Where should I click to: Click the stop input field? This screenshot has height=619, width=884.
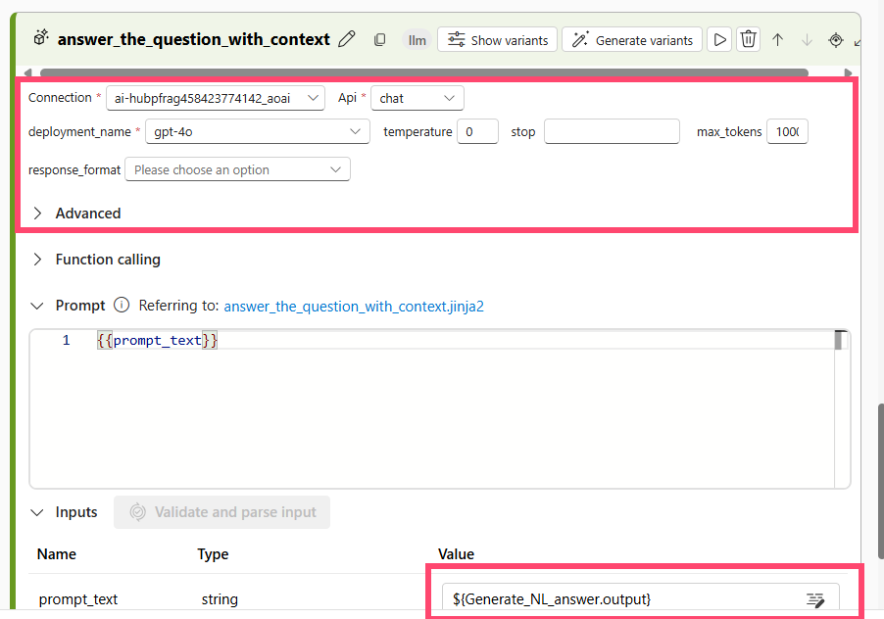[612, 131]
